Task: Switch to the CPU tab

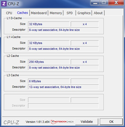Action: pos(9,13)
